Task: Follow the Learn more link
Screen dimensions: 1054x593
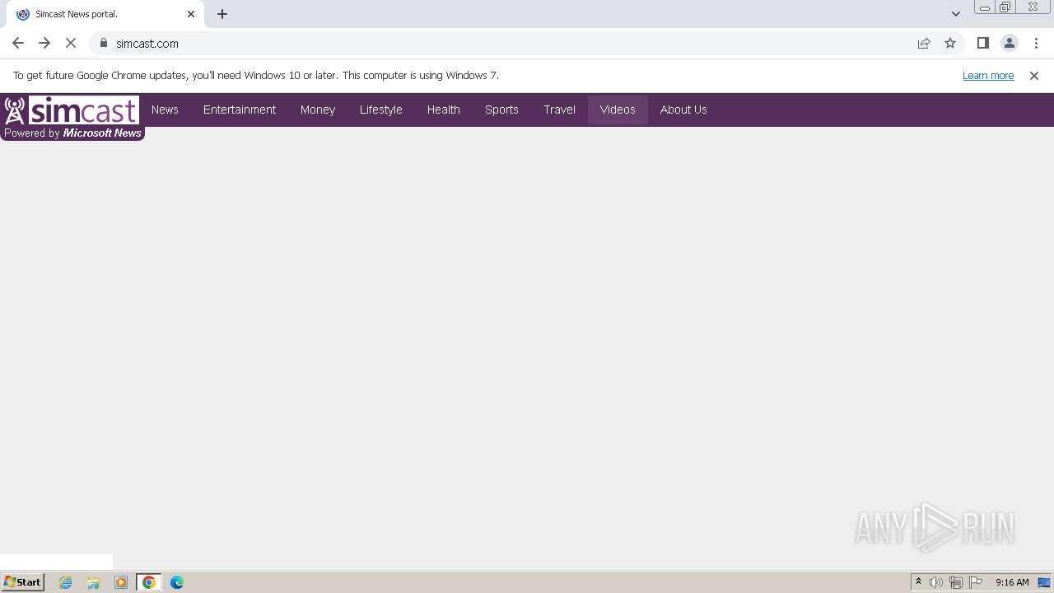Action: 988,76
